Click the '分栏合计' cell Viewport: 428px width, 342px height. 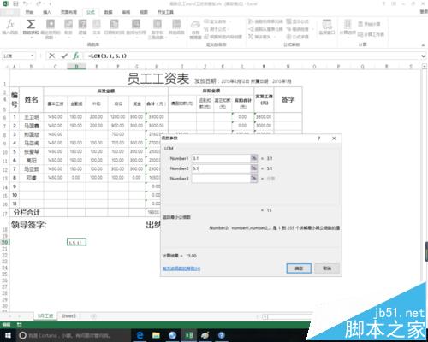(x=27, y=212)
